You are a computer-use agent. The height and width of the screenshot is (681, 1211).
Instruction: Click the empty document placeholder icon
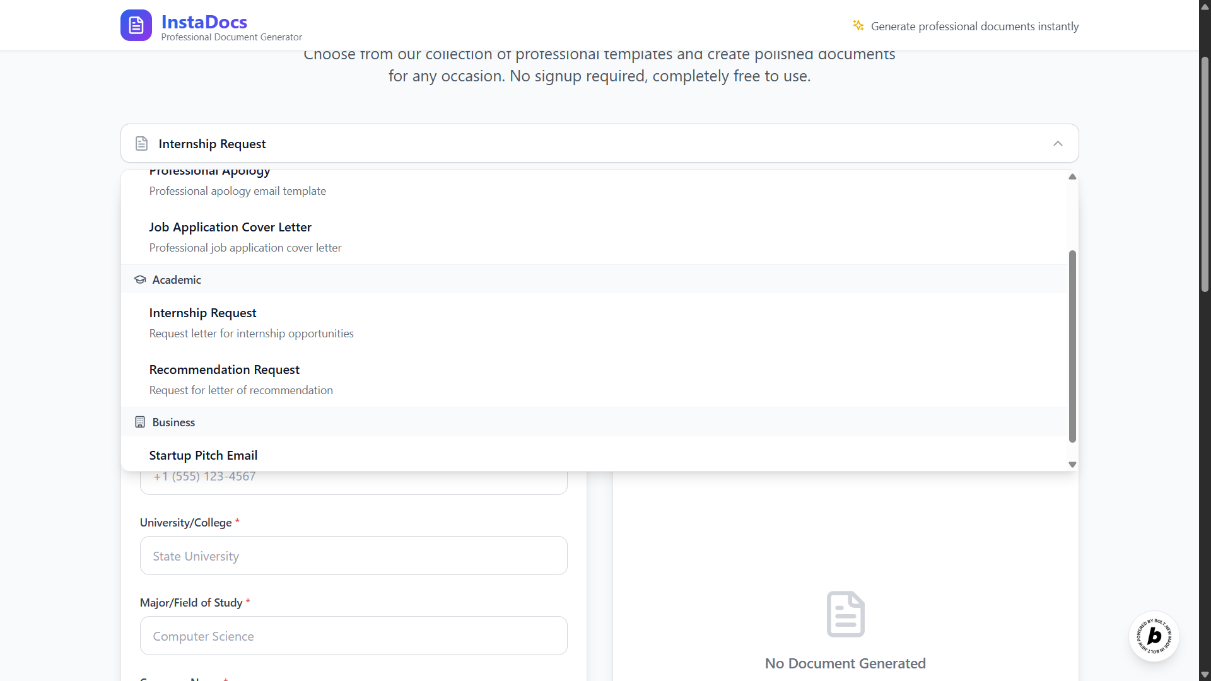[x=845, y=614]
